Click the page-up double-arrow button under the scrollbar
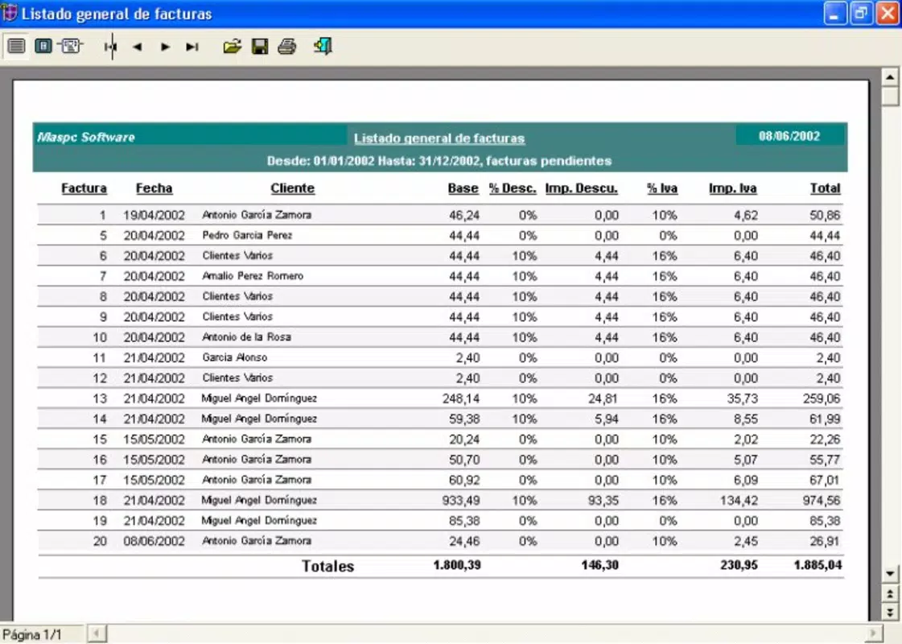The height and width of the screenshot is (644, 902). [890, 594]
